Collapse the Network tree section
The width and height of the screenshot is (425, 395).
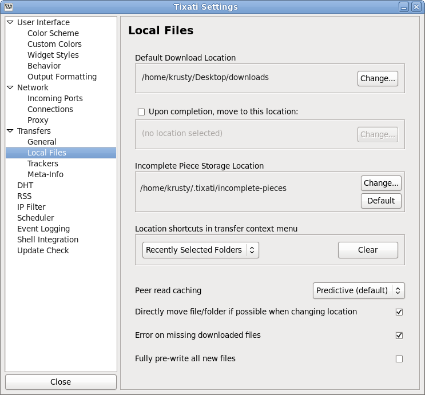point(10,87)
